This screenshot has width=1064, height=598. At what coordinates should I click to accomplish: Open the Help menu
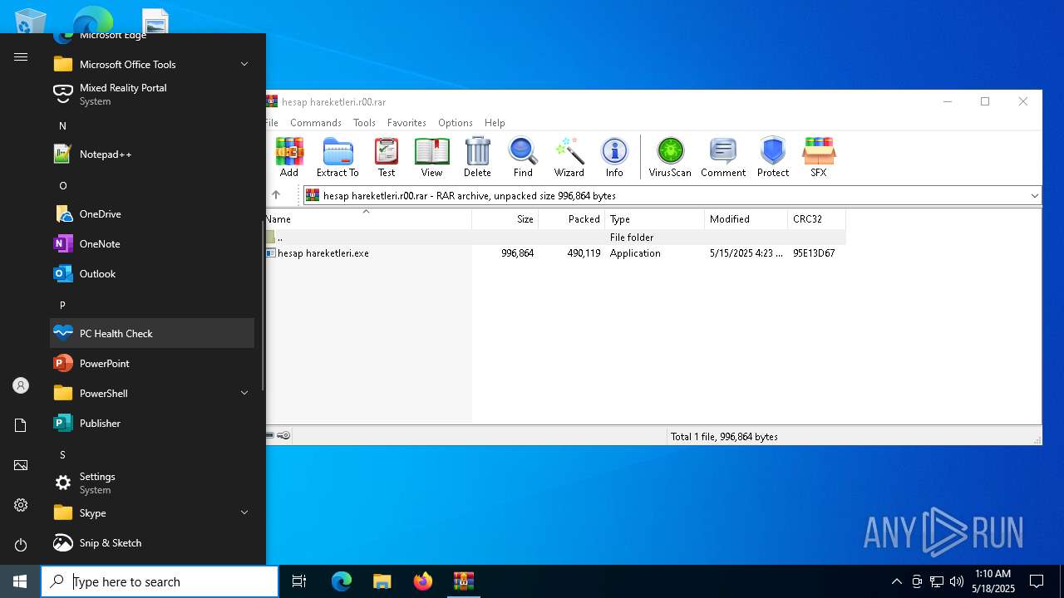point(495,122)
